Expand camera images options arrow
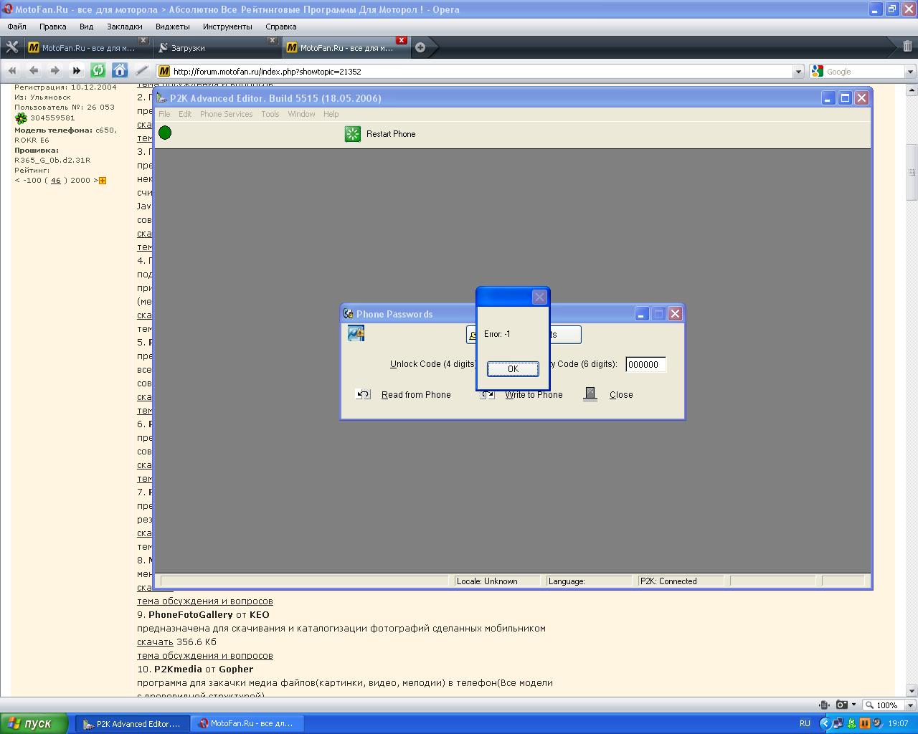 click(853, 705)
